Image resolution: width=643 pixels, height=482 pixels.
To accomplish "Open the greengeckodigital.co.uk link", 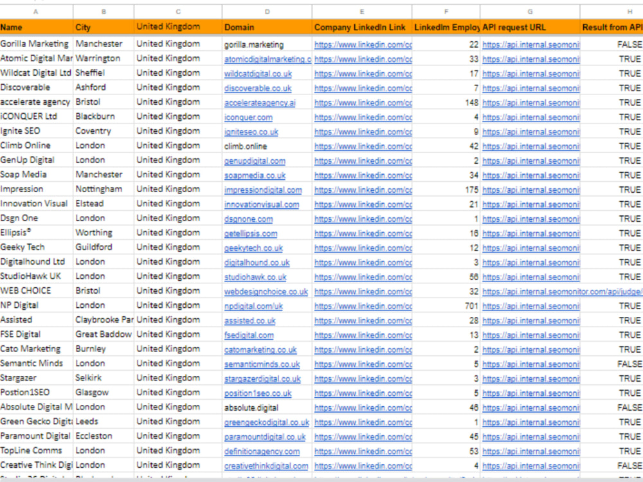I will [267, 423].
